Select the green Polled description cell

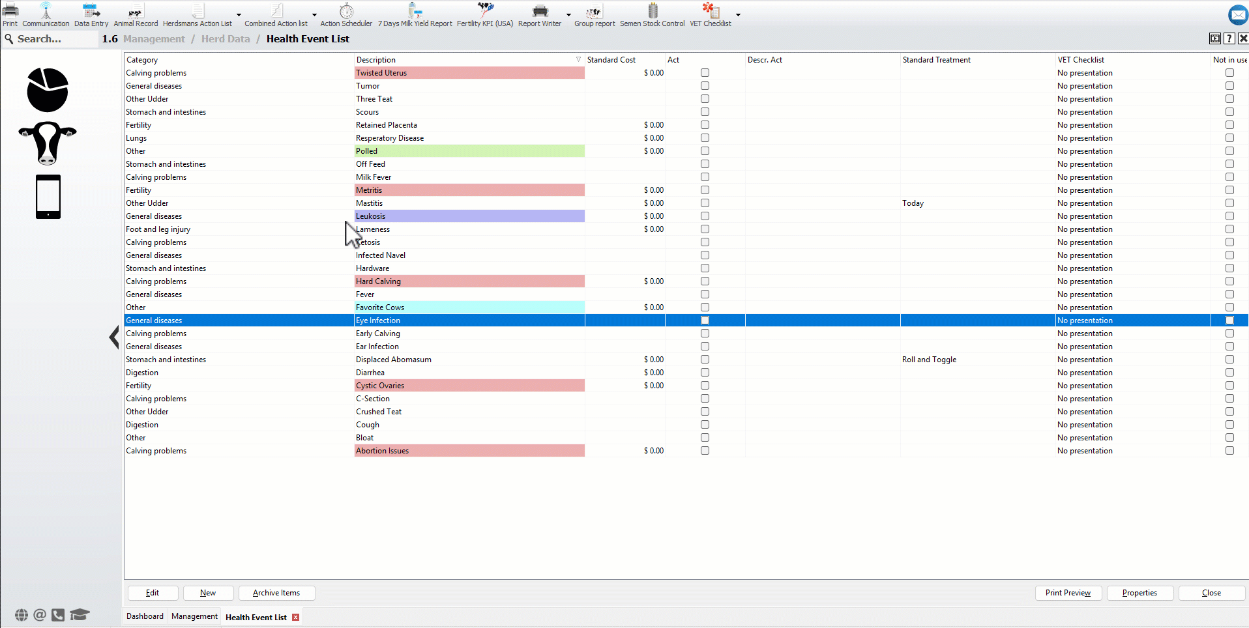[469, 151]
